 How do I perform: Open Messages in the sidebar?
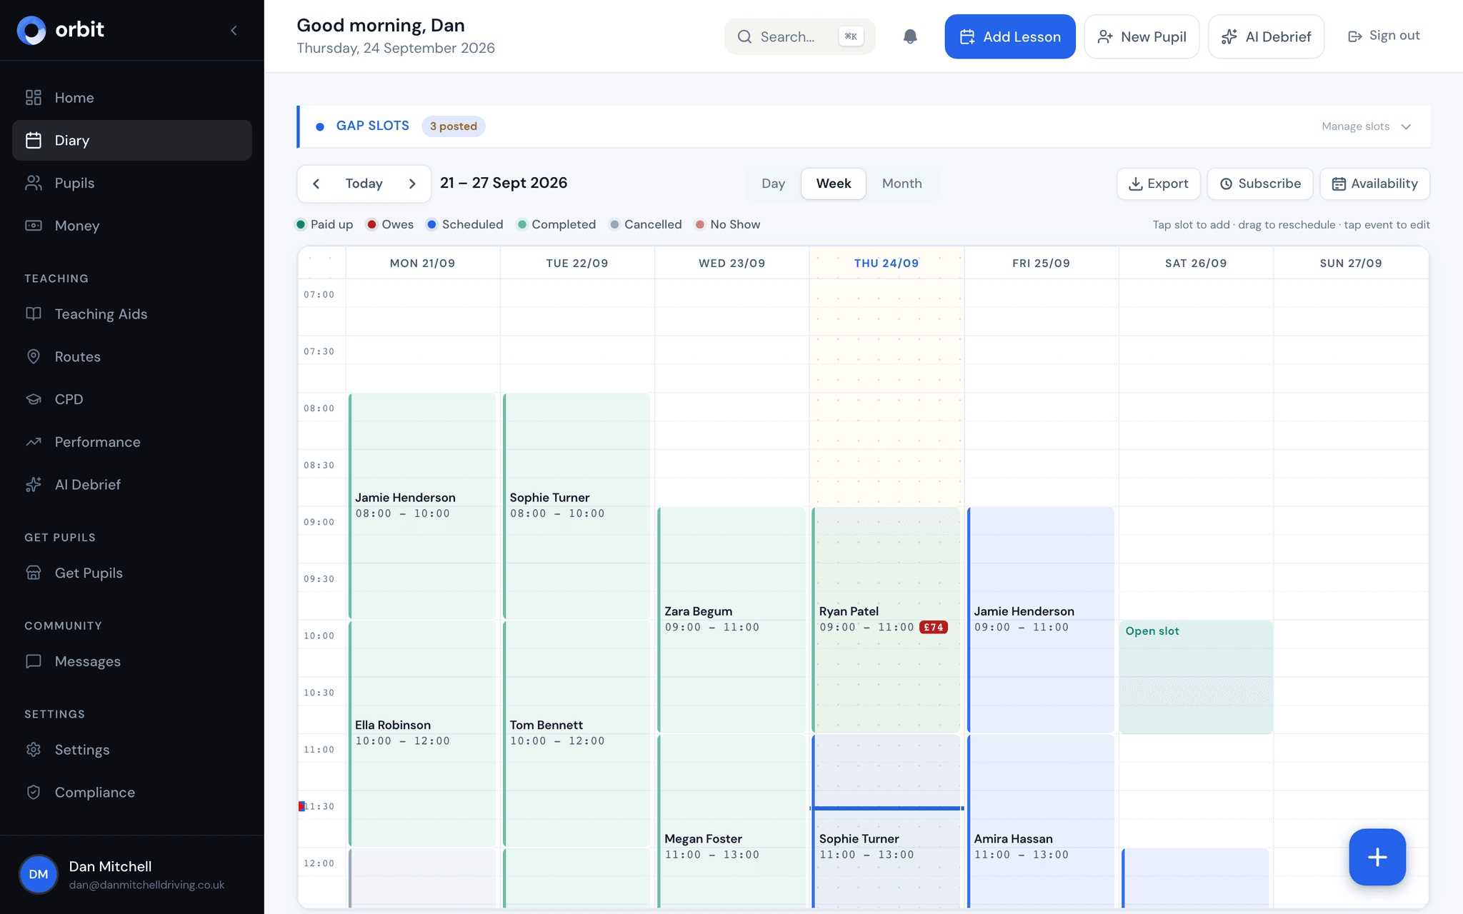pyautogui.click(x=132, y=661)
